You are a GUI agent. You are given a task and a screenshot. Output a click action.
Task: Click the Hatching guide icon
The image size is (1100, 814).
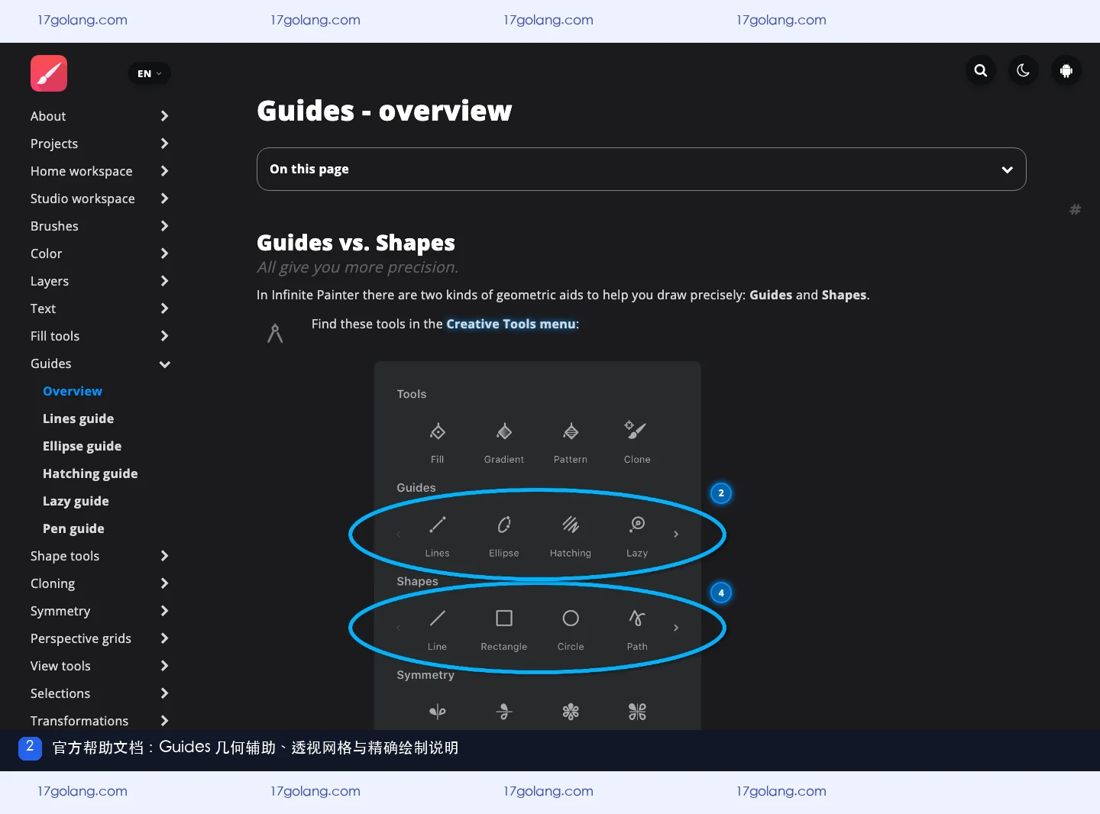pos(571,525)
